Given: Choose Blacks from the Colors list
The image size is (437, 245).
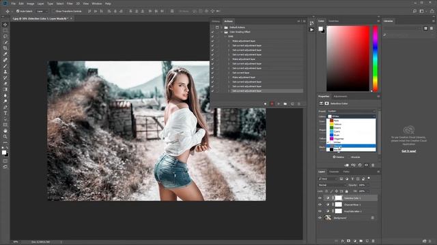Looking at the screenshot, I should pyautogui.click(x=351, y=150).
